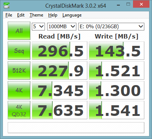Screen dimensions: 152x139
Task: Start the 4K benchmark test
Action: tap(19, 90)
